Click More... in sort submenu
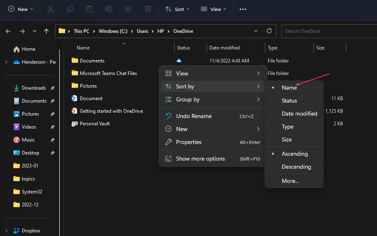Viewport: 377px width, 236px height. pos(290,181)
